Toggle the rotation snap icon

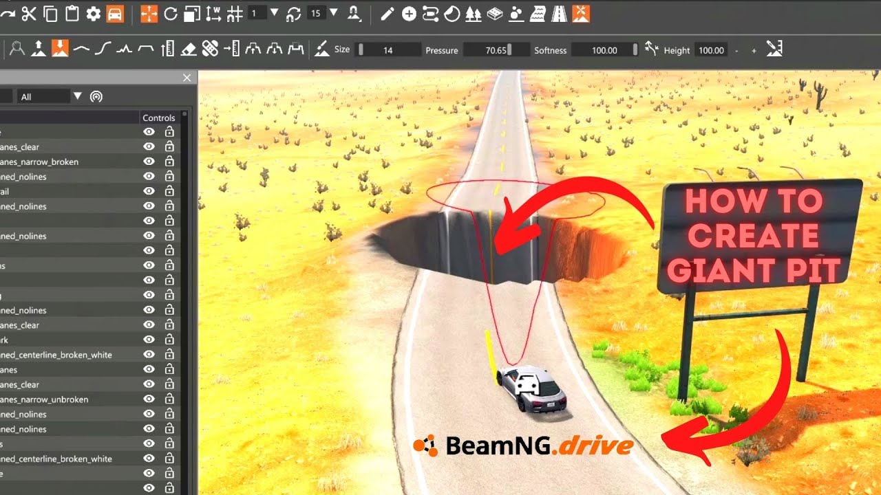[x=294, y=13]
